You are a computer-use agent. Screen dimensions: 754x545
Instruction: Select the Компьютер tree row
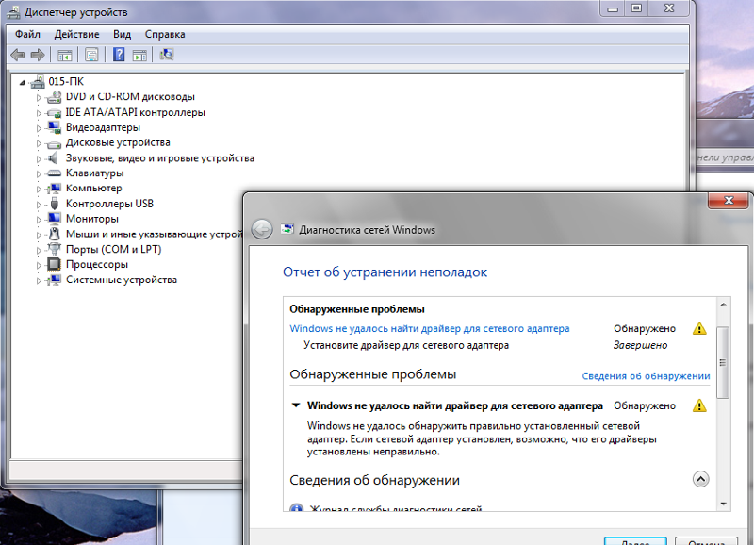pos(93,189)
